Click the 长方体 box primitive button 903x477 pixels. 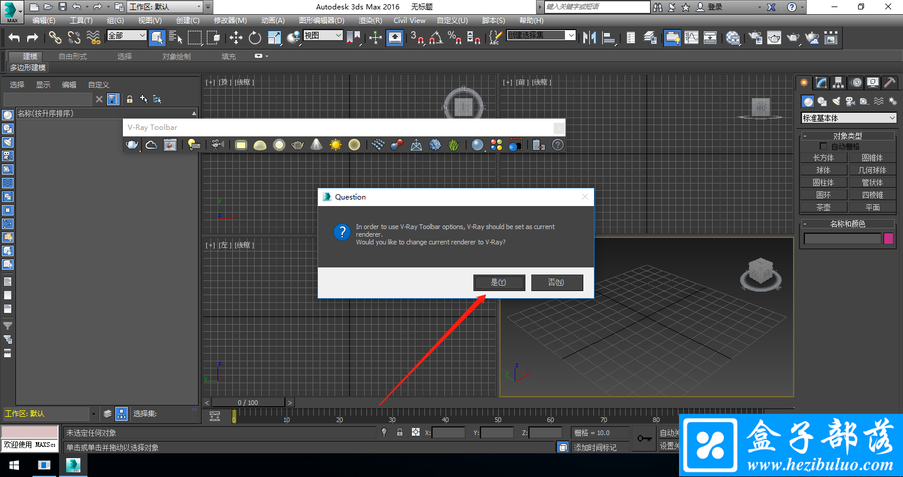point(823,158)
